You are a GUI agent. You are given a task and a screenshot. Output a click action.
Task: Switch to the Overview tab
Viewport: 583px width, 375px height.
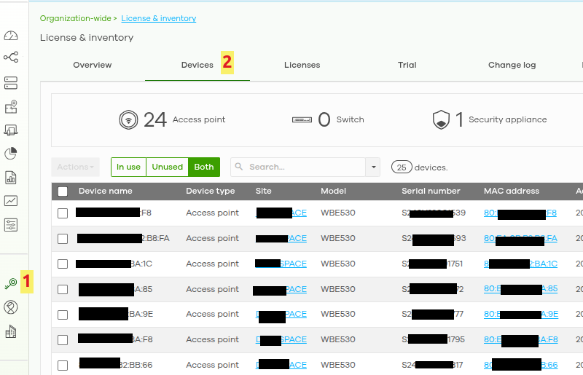[93, 65]
